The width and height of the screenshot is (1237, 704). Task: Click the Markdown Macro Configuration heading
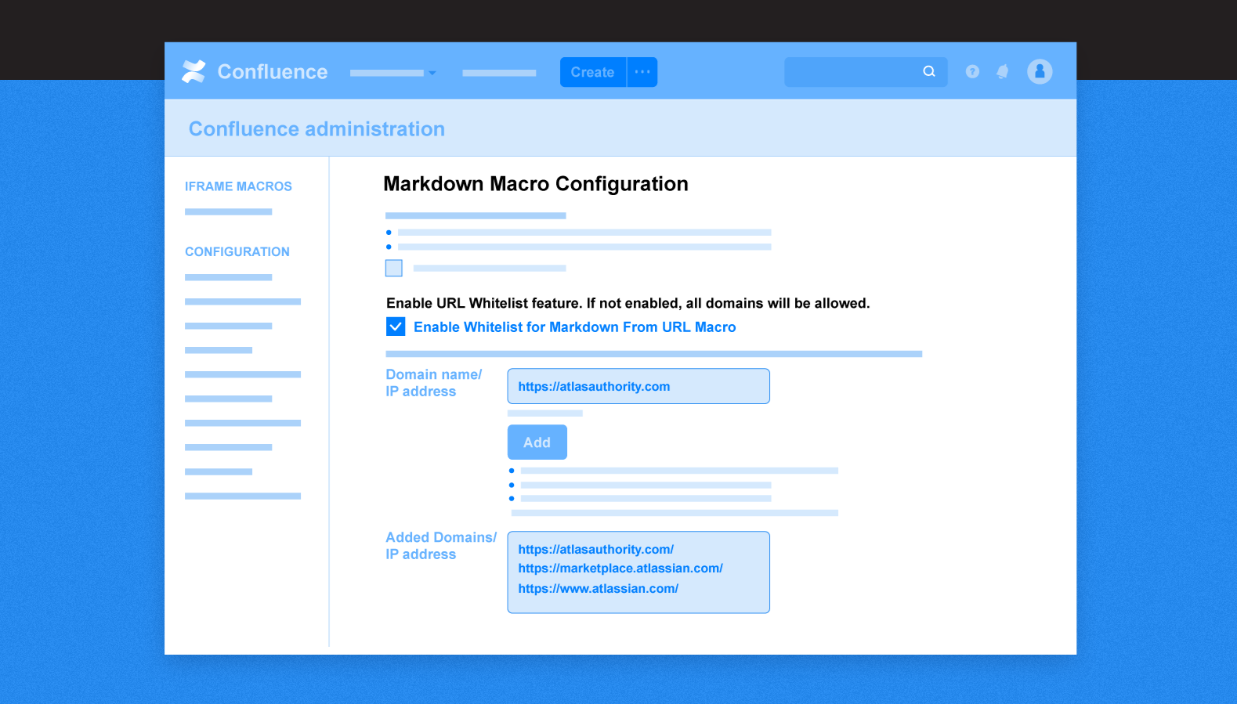pos(536,184)
